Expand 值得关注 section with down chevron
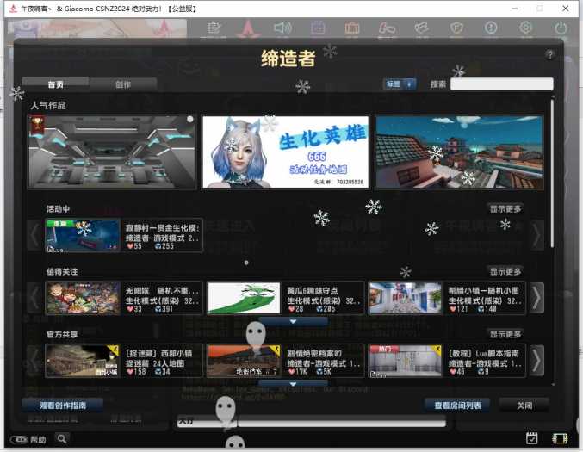Screen dimensions: 583x452 [293, 321]
